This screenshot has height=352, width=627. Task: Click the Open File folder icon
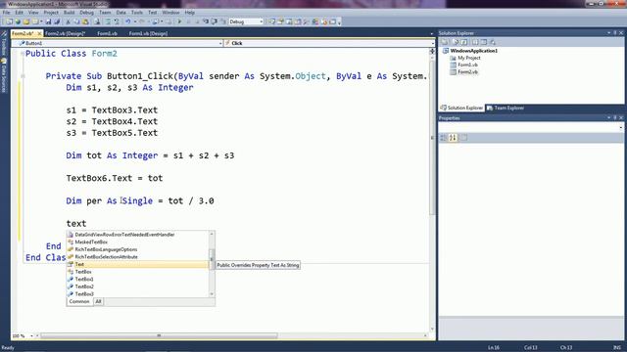point(26,22)
